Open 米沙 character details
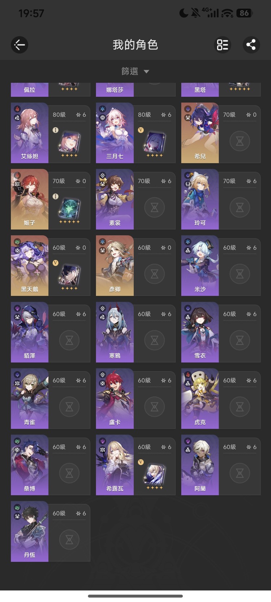Image resolution: width=271 pixels, height=602 pixels. pyautogui.click(x=221, y=266)
